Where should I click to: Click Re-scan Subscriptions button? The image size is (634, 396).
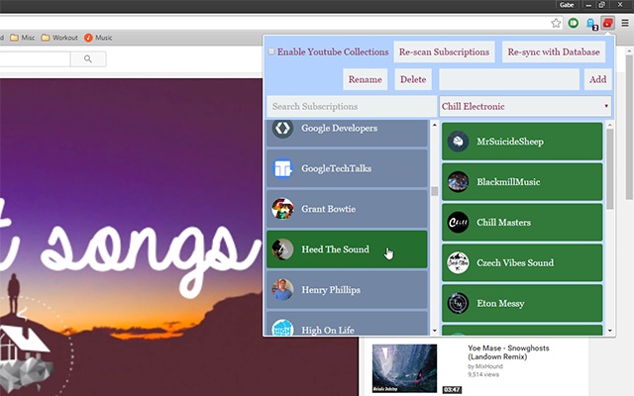[444, 51]
